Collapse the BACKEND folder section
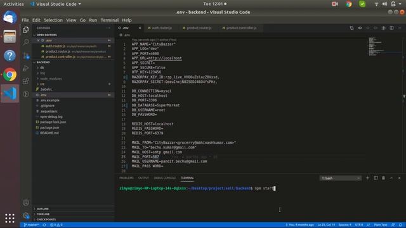This screenshot has width=406, height=228. click(x=43, y=62)
